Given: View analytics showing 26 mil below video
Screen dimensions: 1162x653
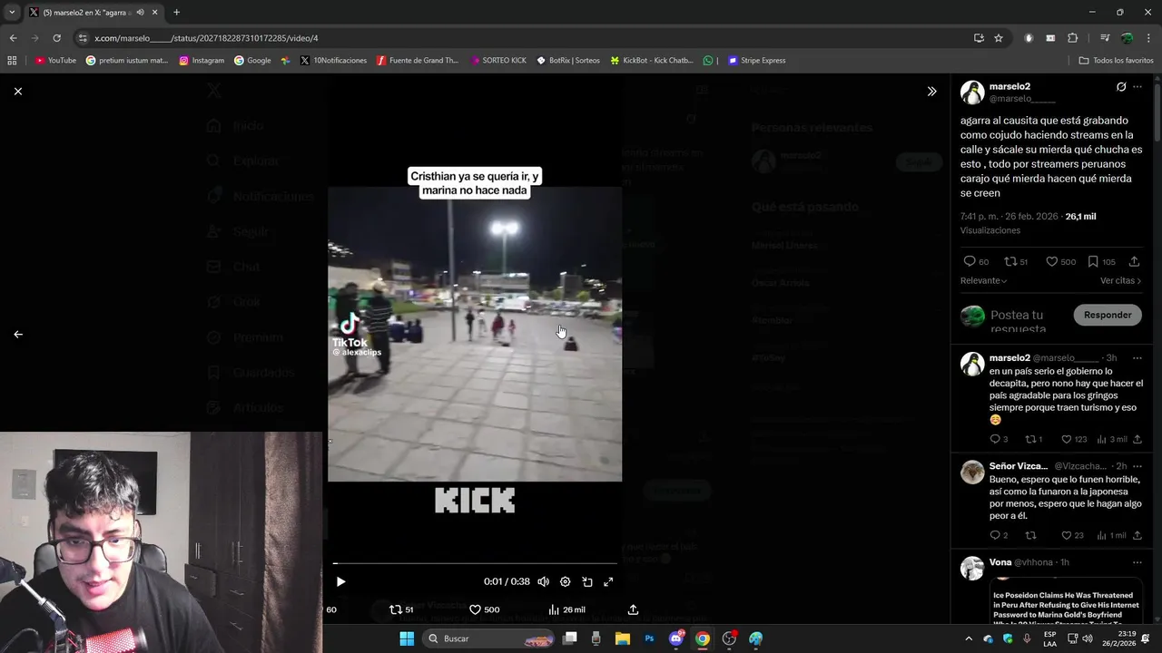Looking at the screenshot, I should pos(566,609).
